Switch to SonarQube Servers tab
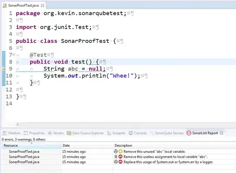Image resolution: width=236 pixels, height=173 pixels. [x=167, y=133]
